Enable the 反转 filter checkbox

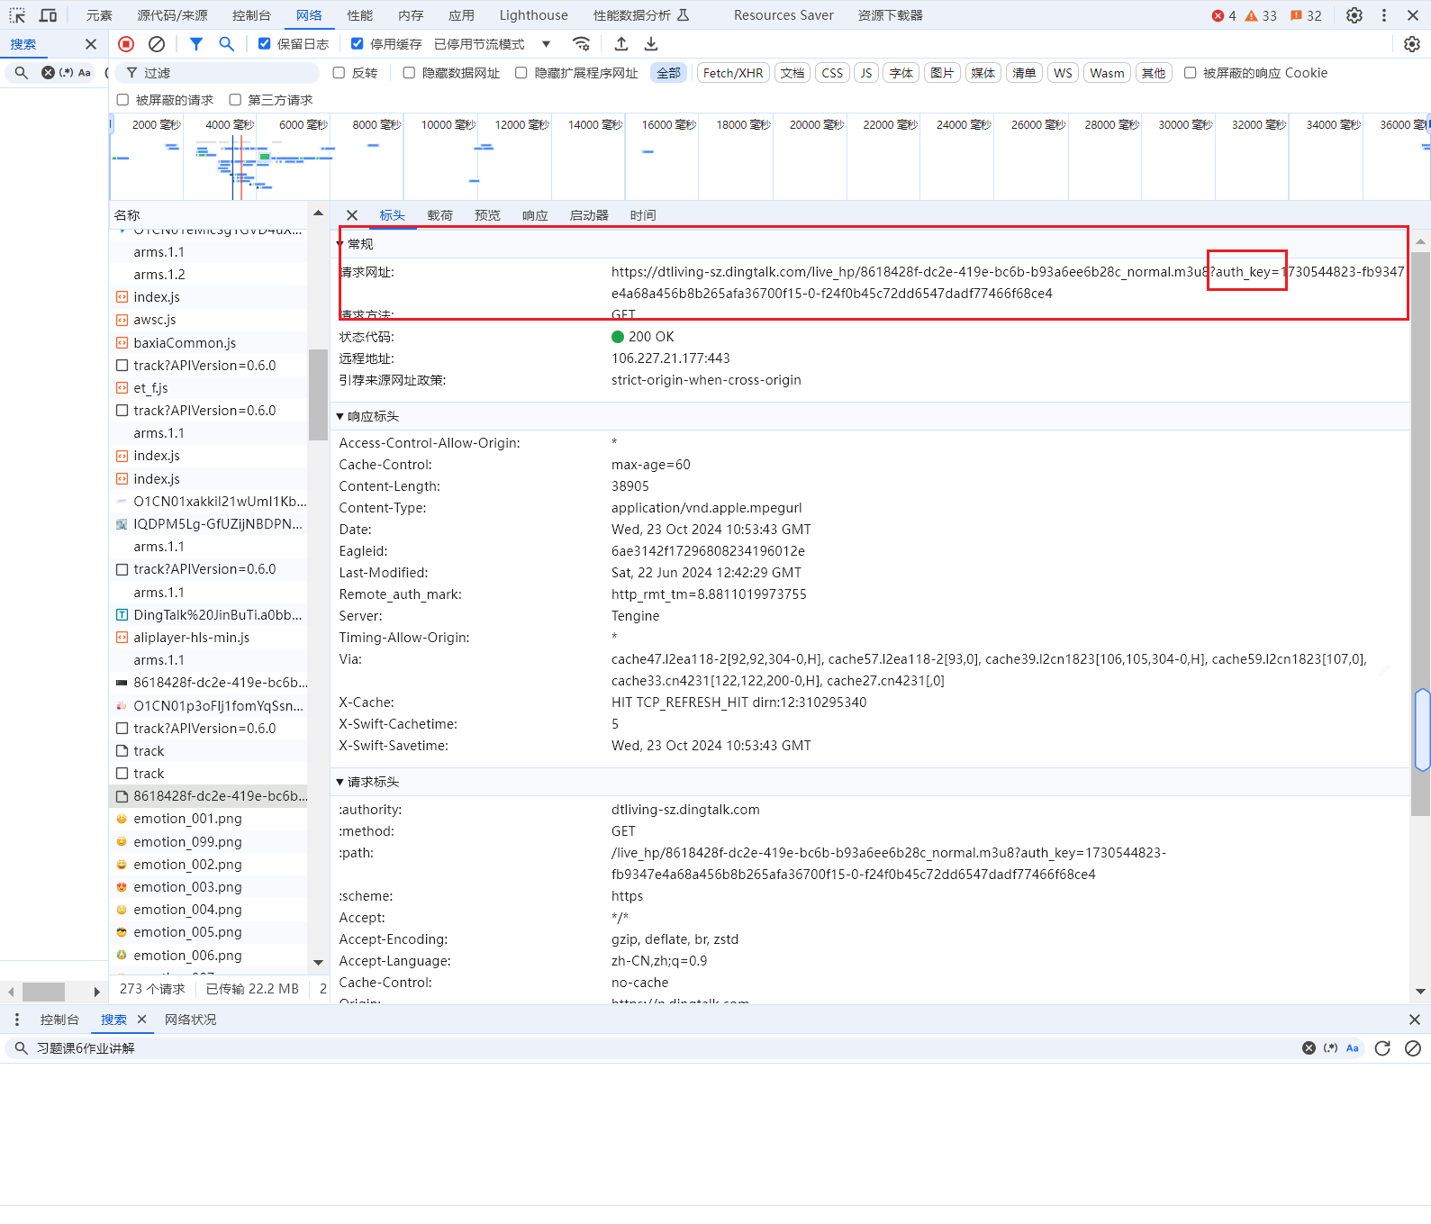click(x=339, y=73)
